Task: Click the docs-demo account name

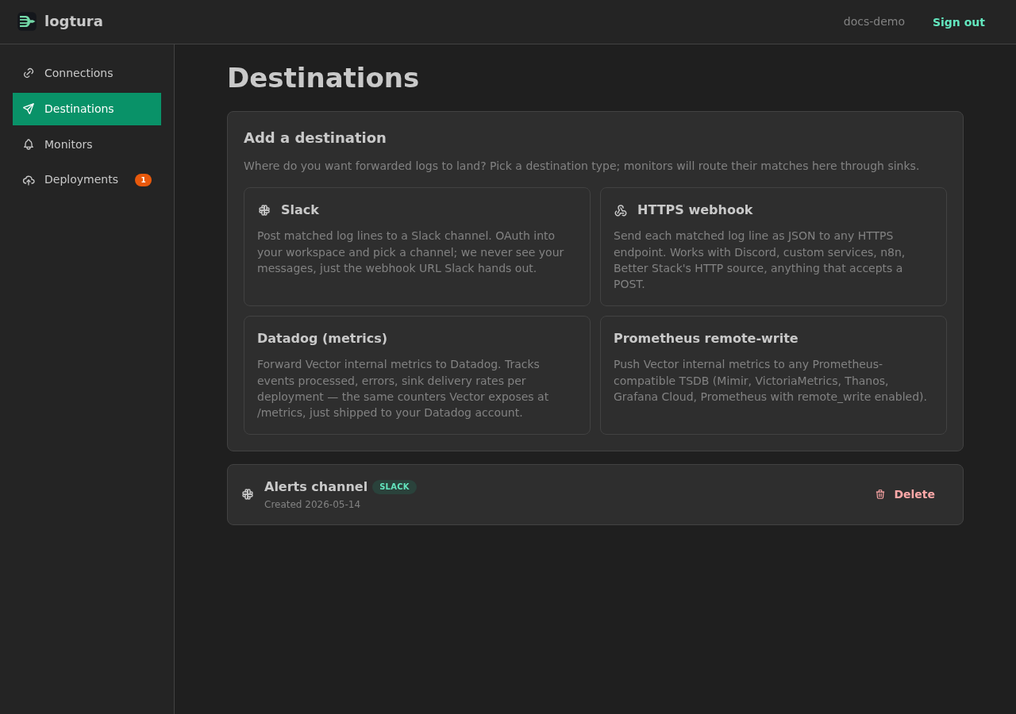Action: 874,21
